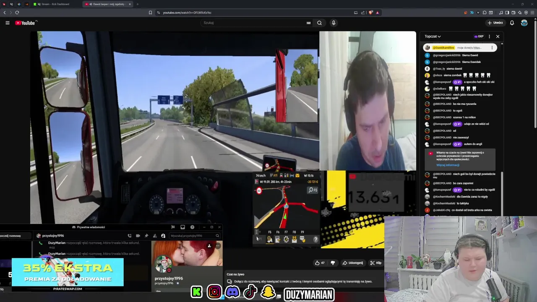Click the F5 navigation tab icon in advisor

(x=269, y=239)
